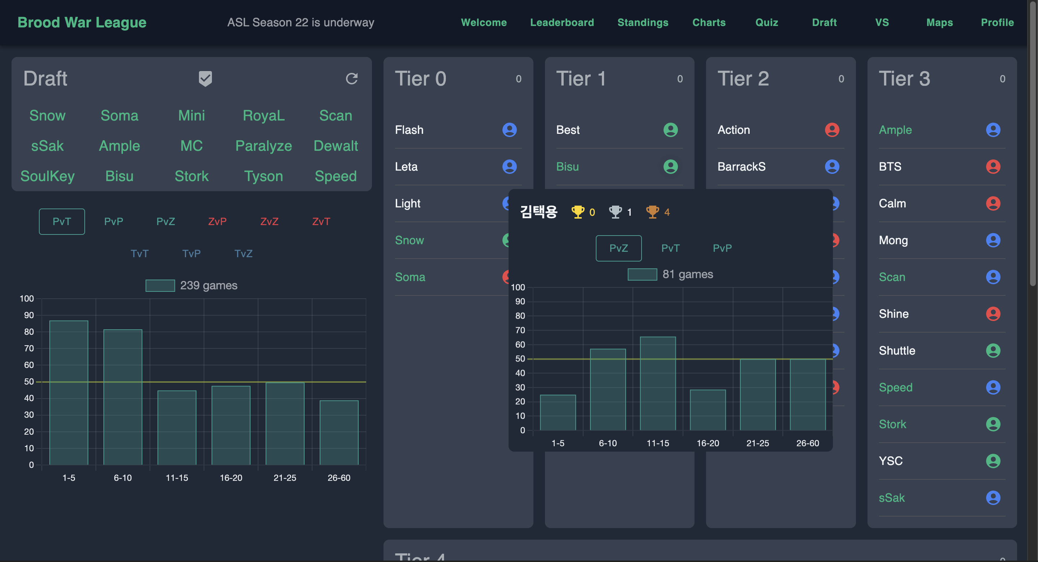Viewport: 1038px width, 562px height.
Task: Select the PvP matchup in Draft chart
Action: (x=114, y=221)
